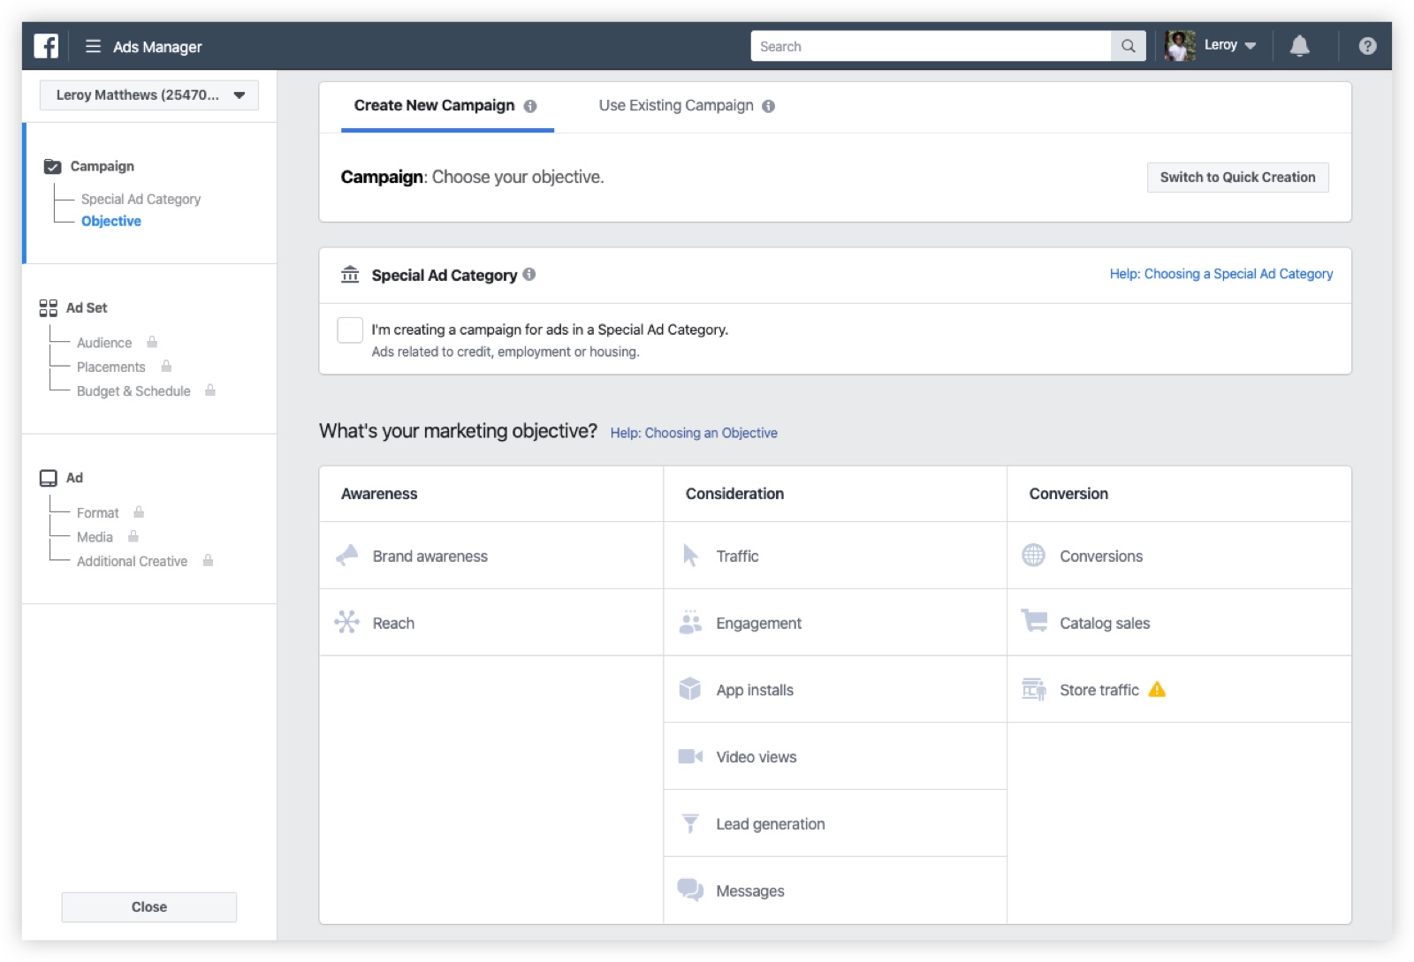Click info icon beside Special Ad Category heading
This screenshot has width=1414, height=962.
pos(529,275)
